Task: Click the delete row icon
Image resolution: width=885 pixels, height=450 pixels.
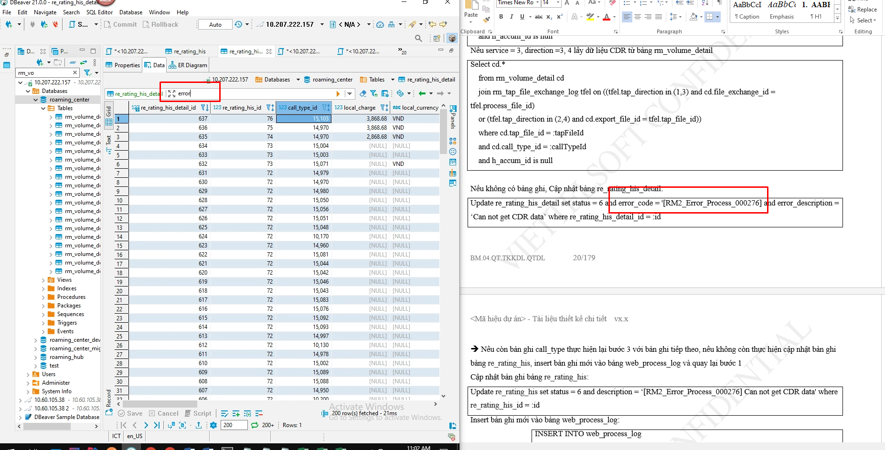Action: 259,414
